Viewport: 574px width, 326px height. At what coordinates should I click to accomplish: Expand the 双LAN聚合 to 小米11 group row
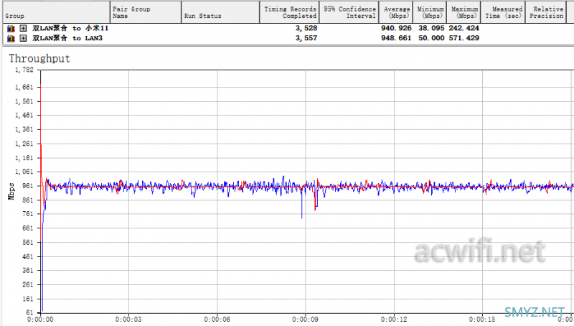click(x=23, y=28)
